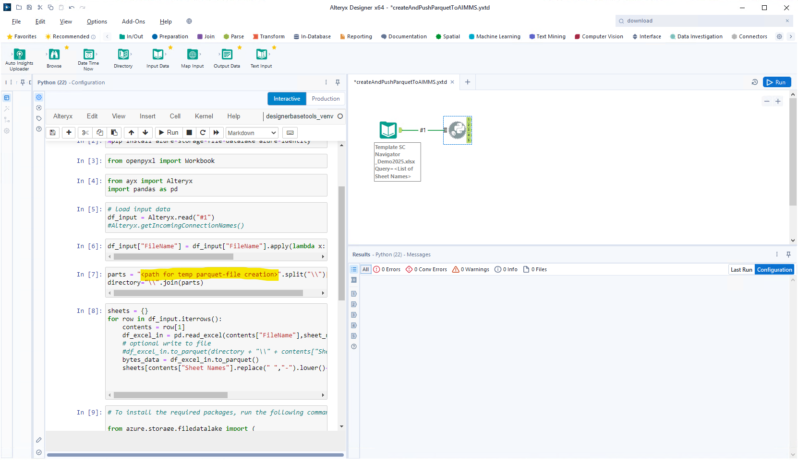
Task: Insert a cell below with the plus icon
Action: 69,133
